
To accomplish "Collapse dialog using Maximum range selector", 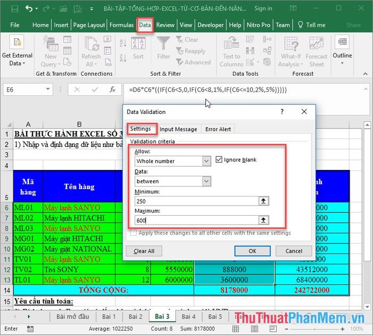I will pos(263,220).
